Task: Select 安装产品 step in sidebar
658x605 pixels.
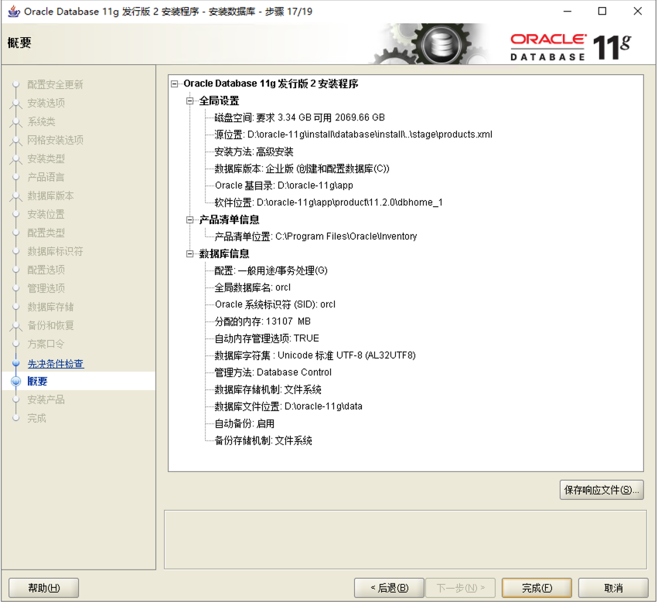Action: (46, 400)
